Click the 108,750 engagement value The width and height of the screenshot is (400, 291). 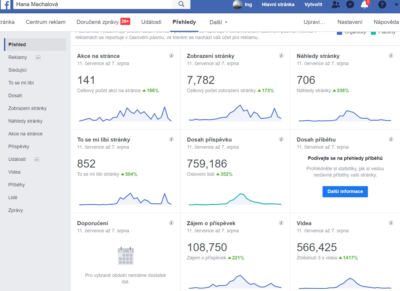(x=207, y=247)
